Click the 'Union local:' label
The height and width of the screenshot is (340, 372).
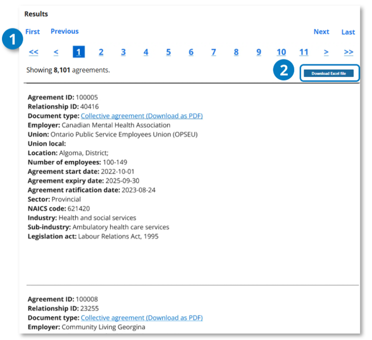tap(47, 144)
